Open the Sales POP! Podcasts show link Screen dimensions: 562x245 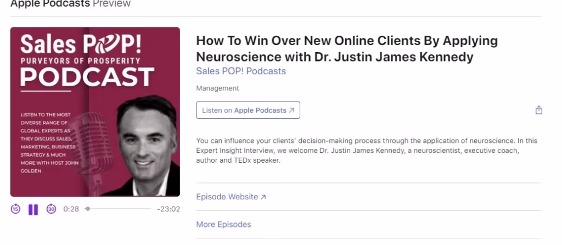[x=241, y=71]
